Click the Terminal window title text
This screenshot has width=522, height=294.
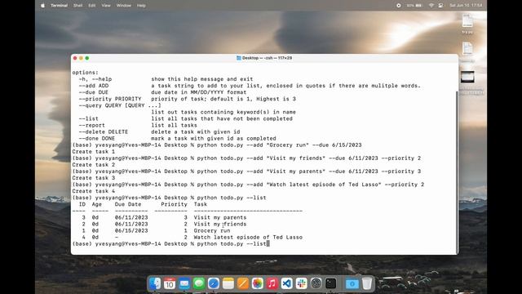point(267,58)
